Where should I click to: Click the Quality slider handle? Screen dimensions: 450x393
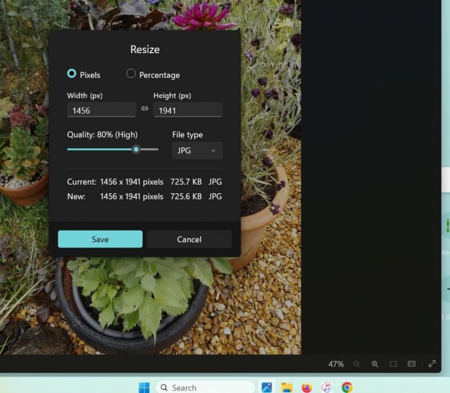136,149
